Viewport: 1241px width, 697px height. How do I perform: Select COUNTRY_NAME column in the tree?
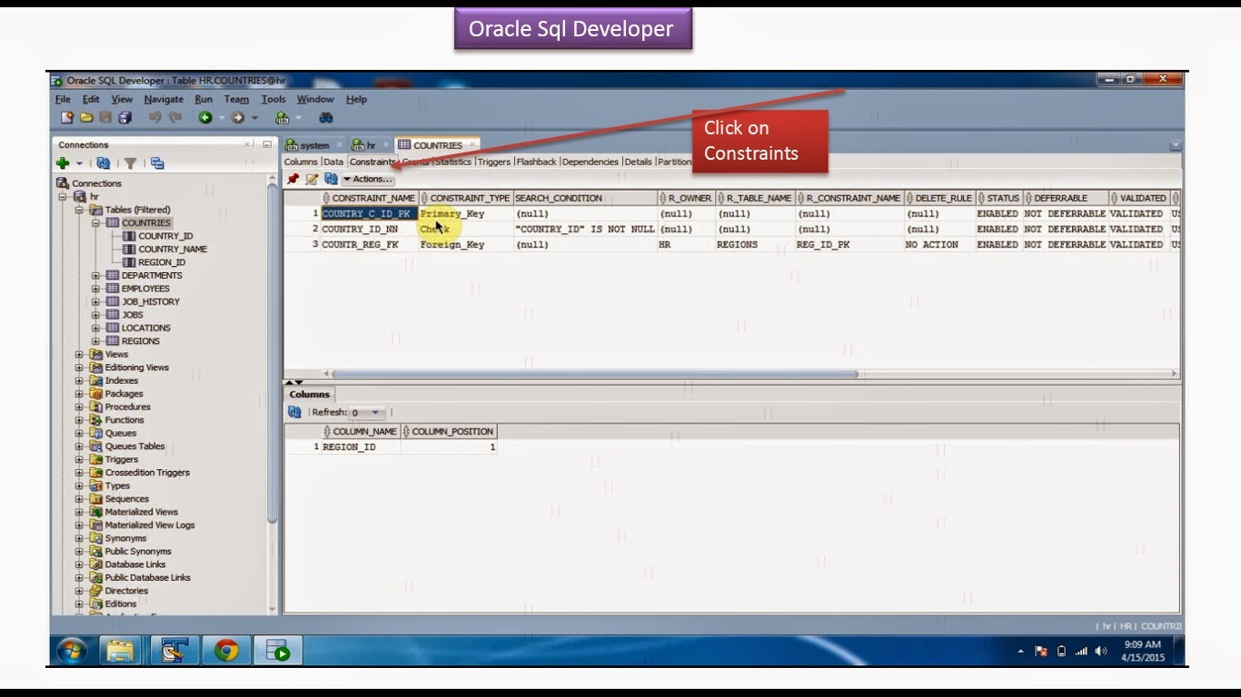pyautogui.click(x=173, y=250)
